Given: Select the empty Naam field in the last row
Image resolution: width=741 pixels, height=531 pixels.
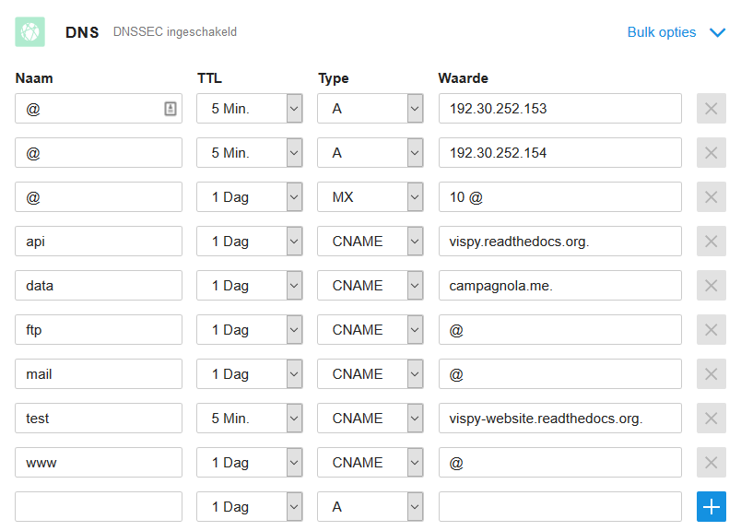Looking at the screenshot, I should pos(98,506).
